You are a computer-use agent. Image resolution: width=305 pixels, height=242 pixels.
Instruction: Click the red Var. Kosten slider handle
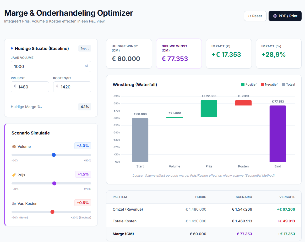[x=52, y=212]
